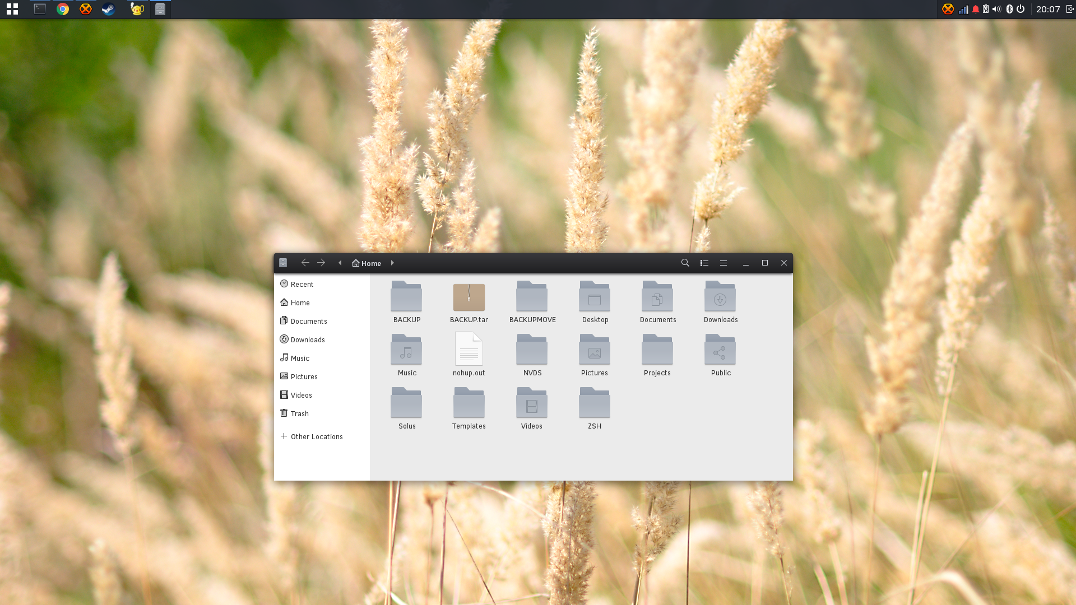
Task: Click left path bar scroll arrow
Action: 340,263
